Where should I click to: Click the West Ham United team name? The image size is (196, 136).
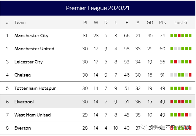[x=33, y=115]
